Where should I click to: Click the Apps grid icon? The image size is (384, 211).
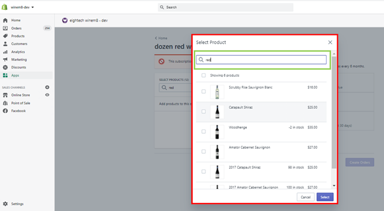[x=5, y=76]
